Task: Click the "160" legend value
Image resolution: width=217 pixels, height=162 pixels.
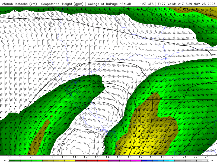Action: coord(130,157)
